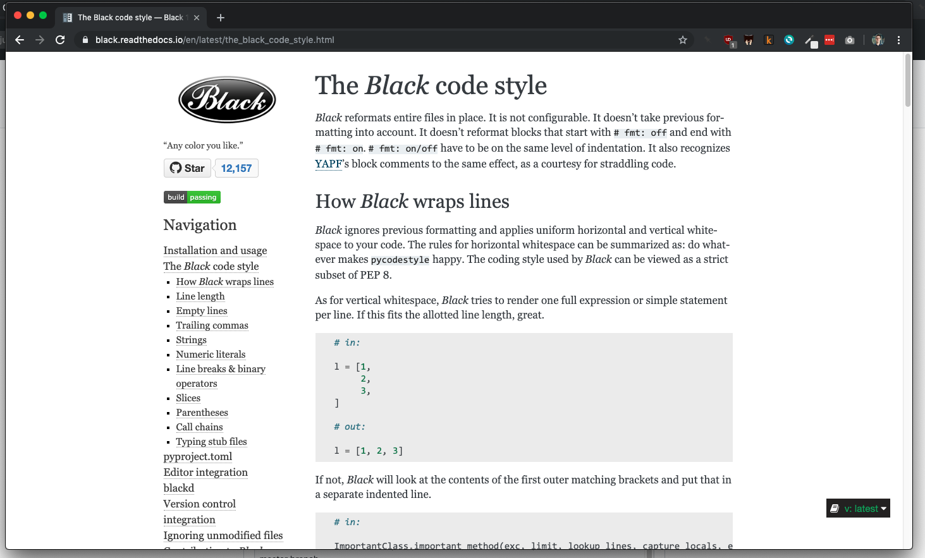Click the Black project logo

coord(226,99)
